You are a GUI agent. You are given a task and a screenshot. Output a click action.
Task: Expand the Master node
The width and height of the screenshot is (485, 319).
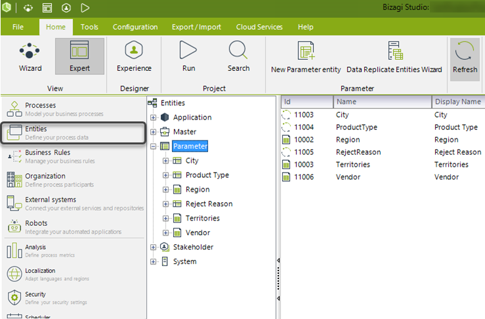point(153,132)
